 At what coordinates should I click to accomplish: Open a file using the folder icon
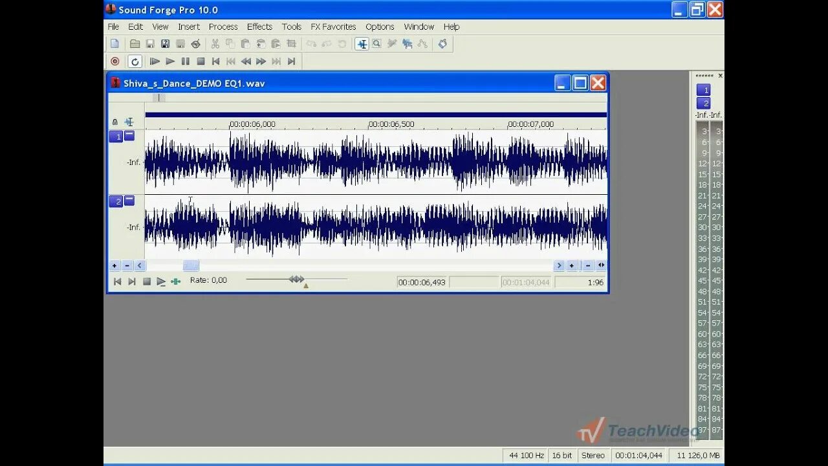(135, 44)
